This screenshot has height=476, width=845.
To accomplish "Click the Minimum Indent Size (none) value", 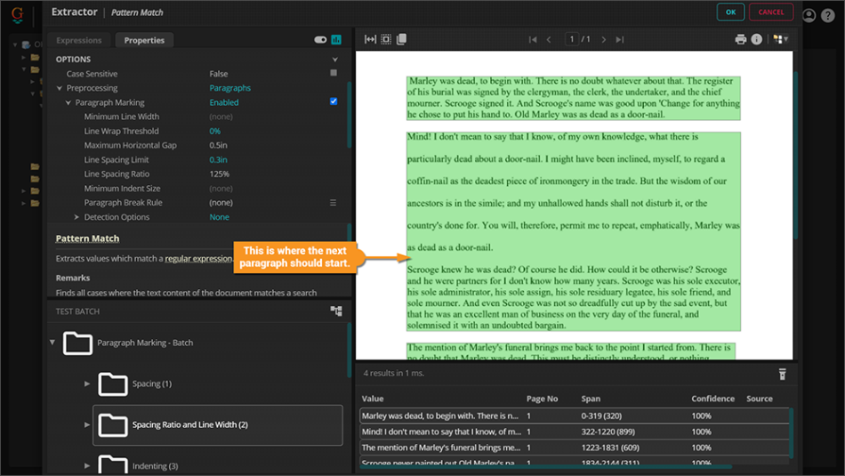I will [x=221, y=188].
